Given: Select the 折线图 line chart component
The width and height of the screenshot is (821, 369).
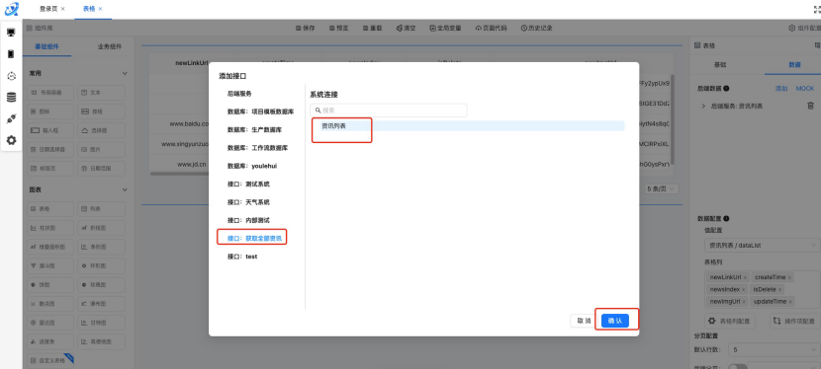Looking at the screenshot, I should [x=102, y=228].
